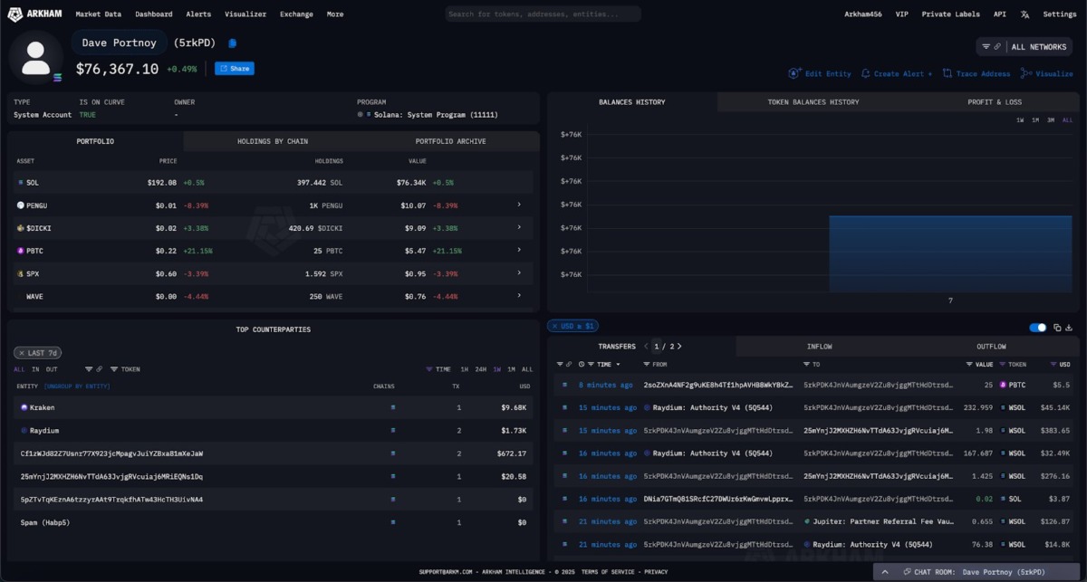
Task: Go to previous transfers page
Action: [x=646, y=347]
